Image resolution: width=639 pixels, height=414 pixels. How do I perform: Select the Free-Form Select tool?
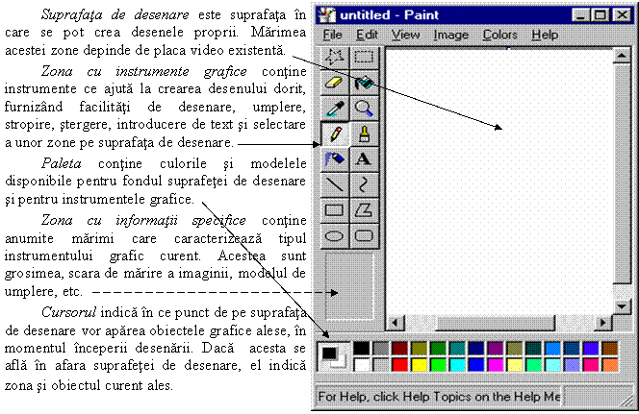tap(335, 57)
